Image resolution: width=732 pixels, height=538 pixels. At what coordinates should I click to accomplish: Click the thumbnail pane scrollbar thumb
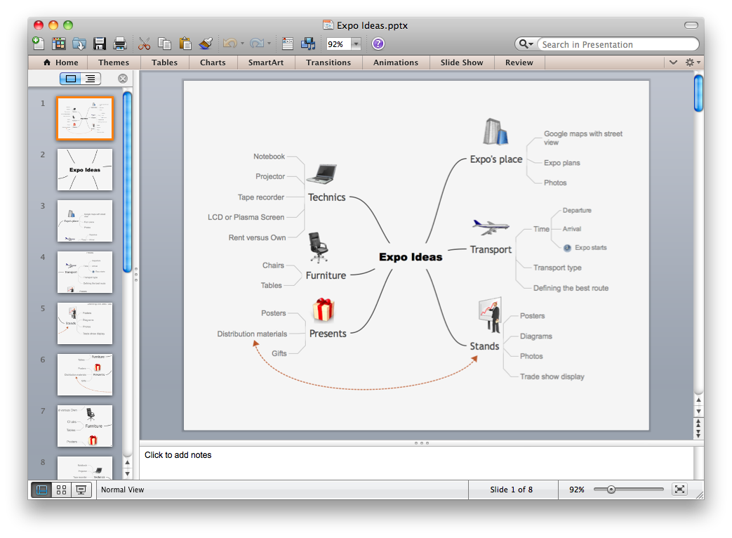click(127, 182)
